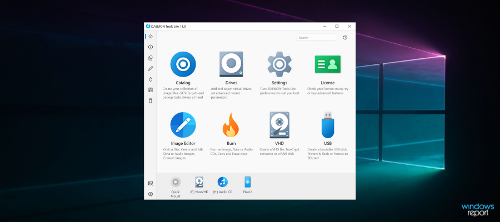Click the License label text
Image resolution: width=500 pixels, height=222 pixels.
pos(327,83)
